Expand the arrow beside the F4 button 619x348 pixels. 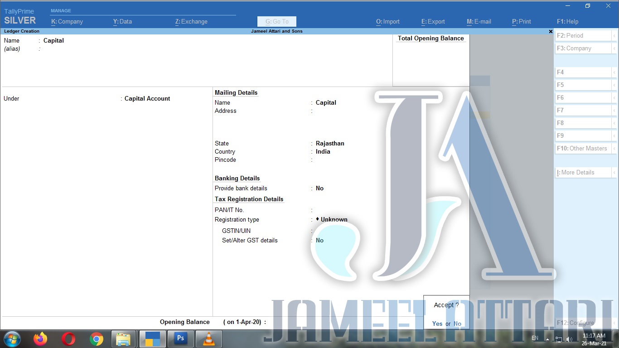click(614, 72)
